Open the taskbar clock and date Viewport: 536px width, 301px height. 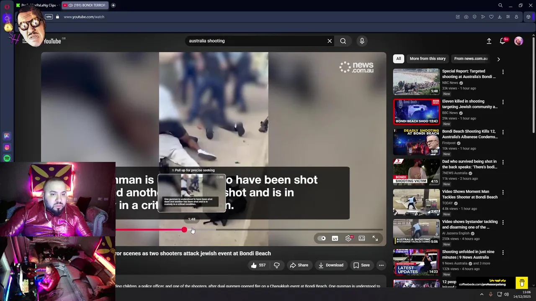pos(522,294)
